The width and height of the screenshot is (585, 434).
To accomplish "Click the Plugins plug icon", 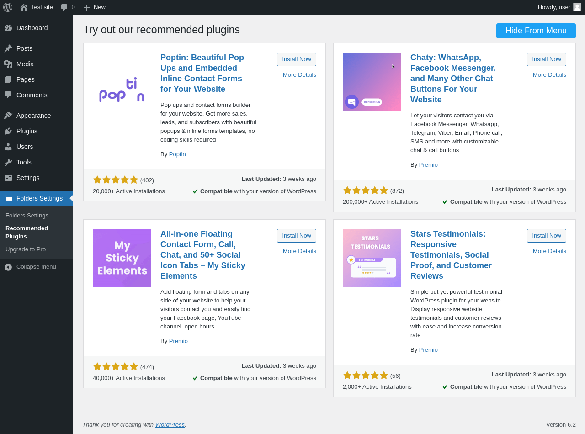I will pos(8,131).
